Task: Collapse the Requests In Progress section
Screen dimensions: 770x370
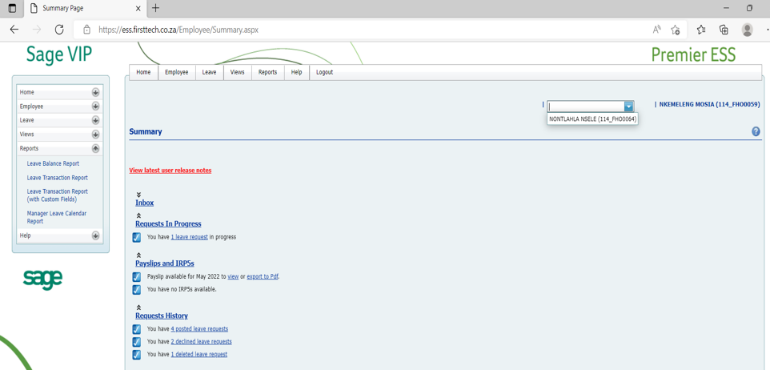Action: 138,215
